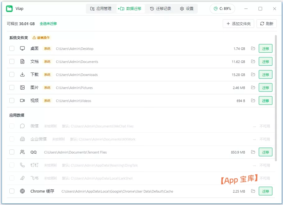The height and width of the screenshot is (205, 283).
Task: Click the C: 89% disk usage indicator
Action: (222, 9)
